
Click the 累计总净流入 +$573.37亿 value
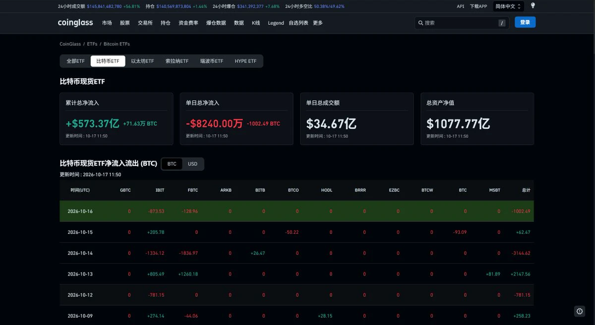click(93, 124)
